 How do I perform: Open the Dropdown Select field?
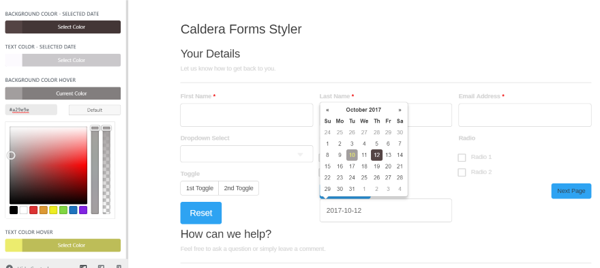coord(246,154)
